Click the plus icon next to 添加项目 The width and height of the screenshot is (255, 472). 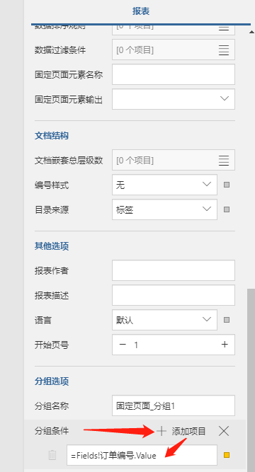tap(161, 432)
